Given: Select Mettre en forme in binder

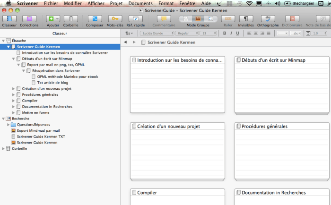Looking at the screenshot, I should point(35,112).
